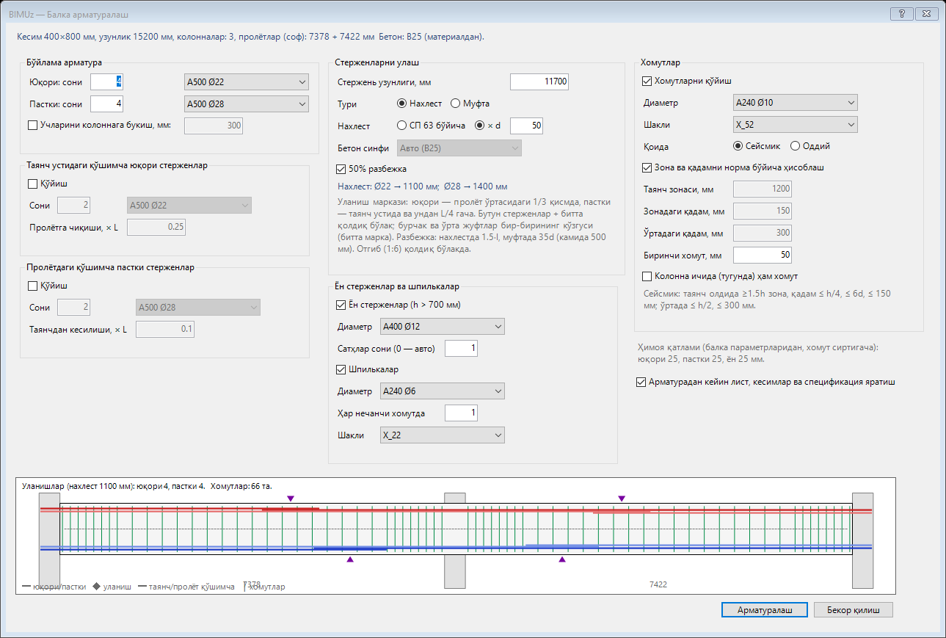Expand side bar diameter A400 Ø12 dropdown
Image resolution: width=946 pixels, height=638 pixels.
tap(443, 327)
